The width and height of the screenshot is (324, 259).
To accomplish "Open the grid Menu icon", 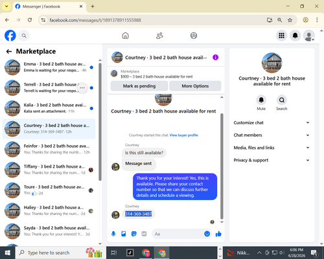I will [281, 36].
